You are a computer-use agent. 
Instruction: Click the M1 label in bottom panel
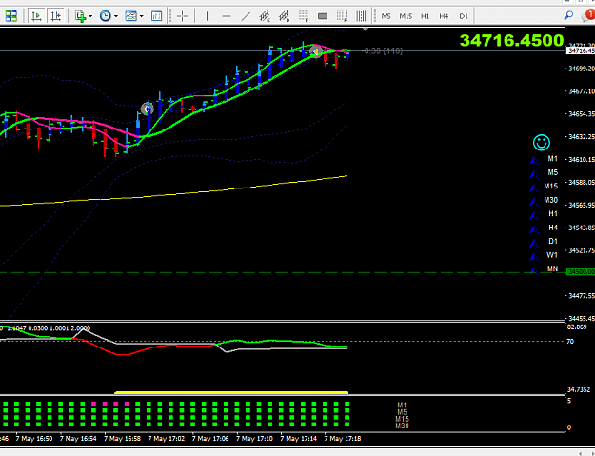click(x=402, y=406)
